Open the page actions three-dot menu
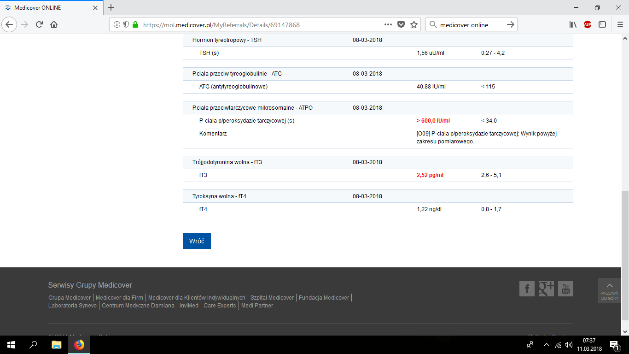This screenshot has height=354, width=629. 388,25
